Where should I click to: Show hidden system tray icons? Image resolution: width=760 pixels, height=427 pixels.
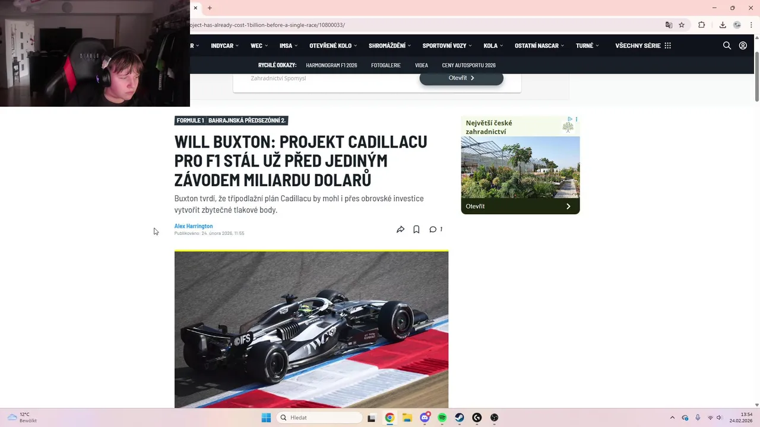[x=672, y=418]
